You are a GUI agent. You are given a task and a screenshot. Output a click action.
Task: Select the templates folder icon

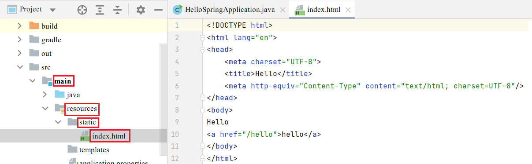[x=72, y=149]
